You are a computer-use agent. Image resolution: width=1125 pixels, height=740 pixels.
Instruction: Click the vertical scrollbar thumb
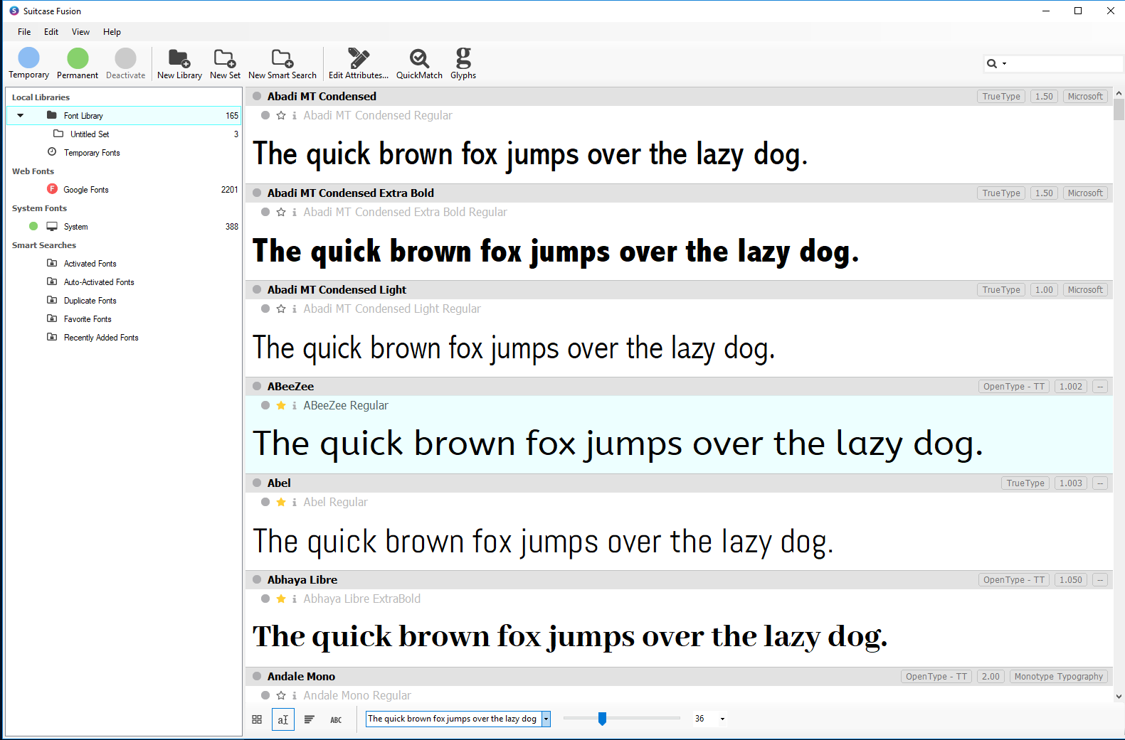pos(1119,109)
